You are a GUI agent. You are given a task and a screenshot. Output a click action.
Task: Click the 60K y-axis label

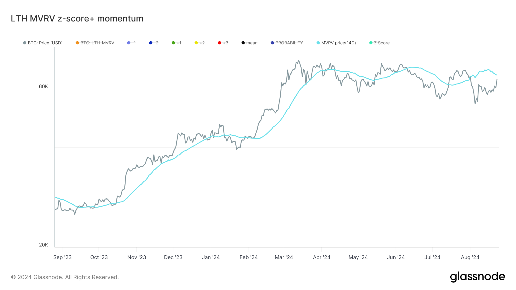click(44, 86)
